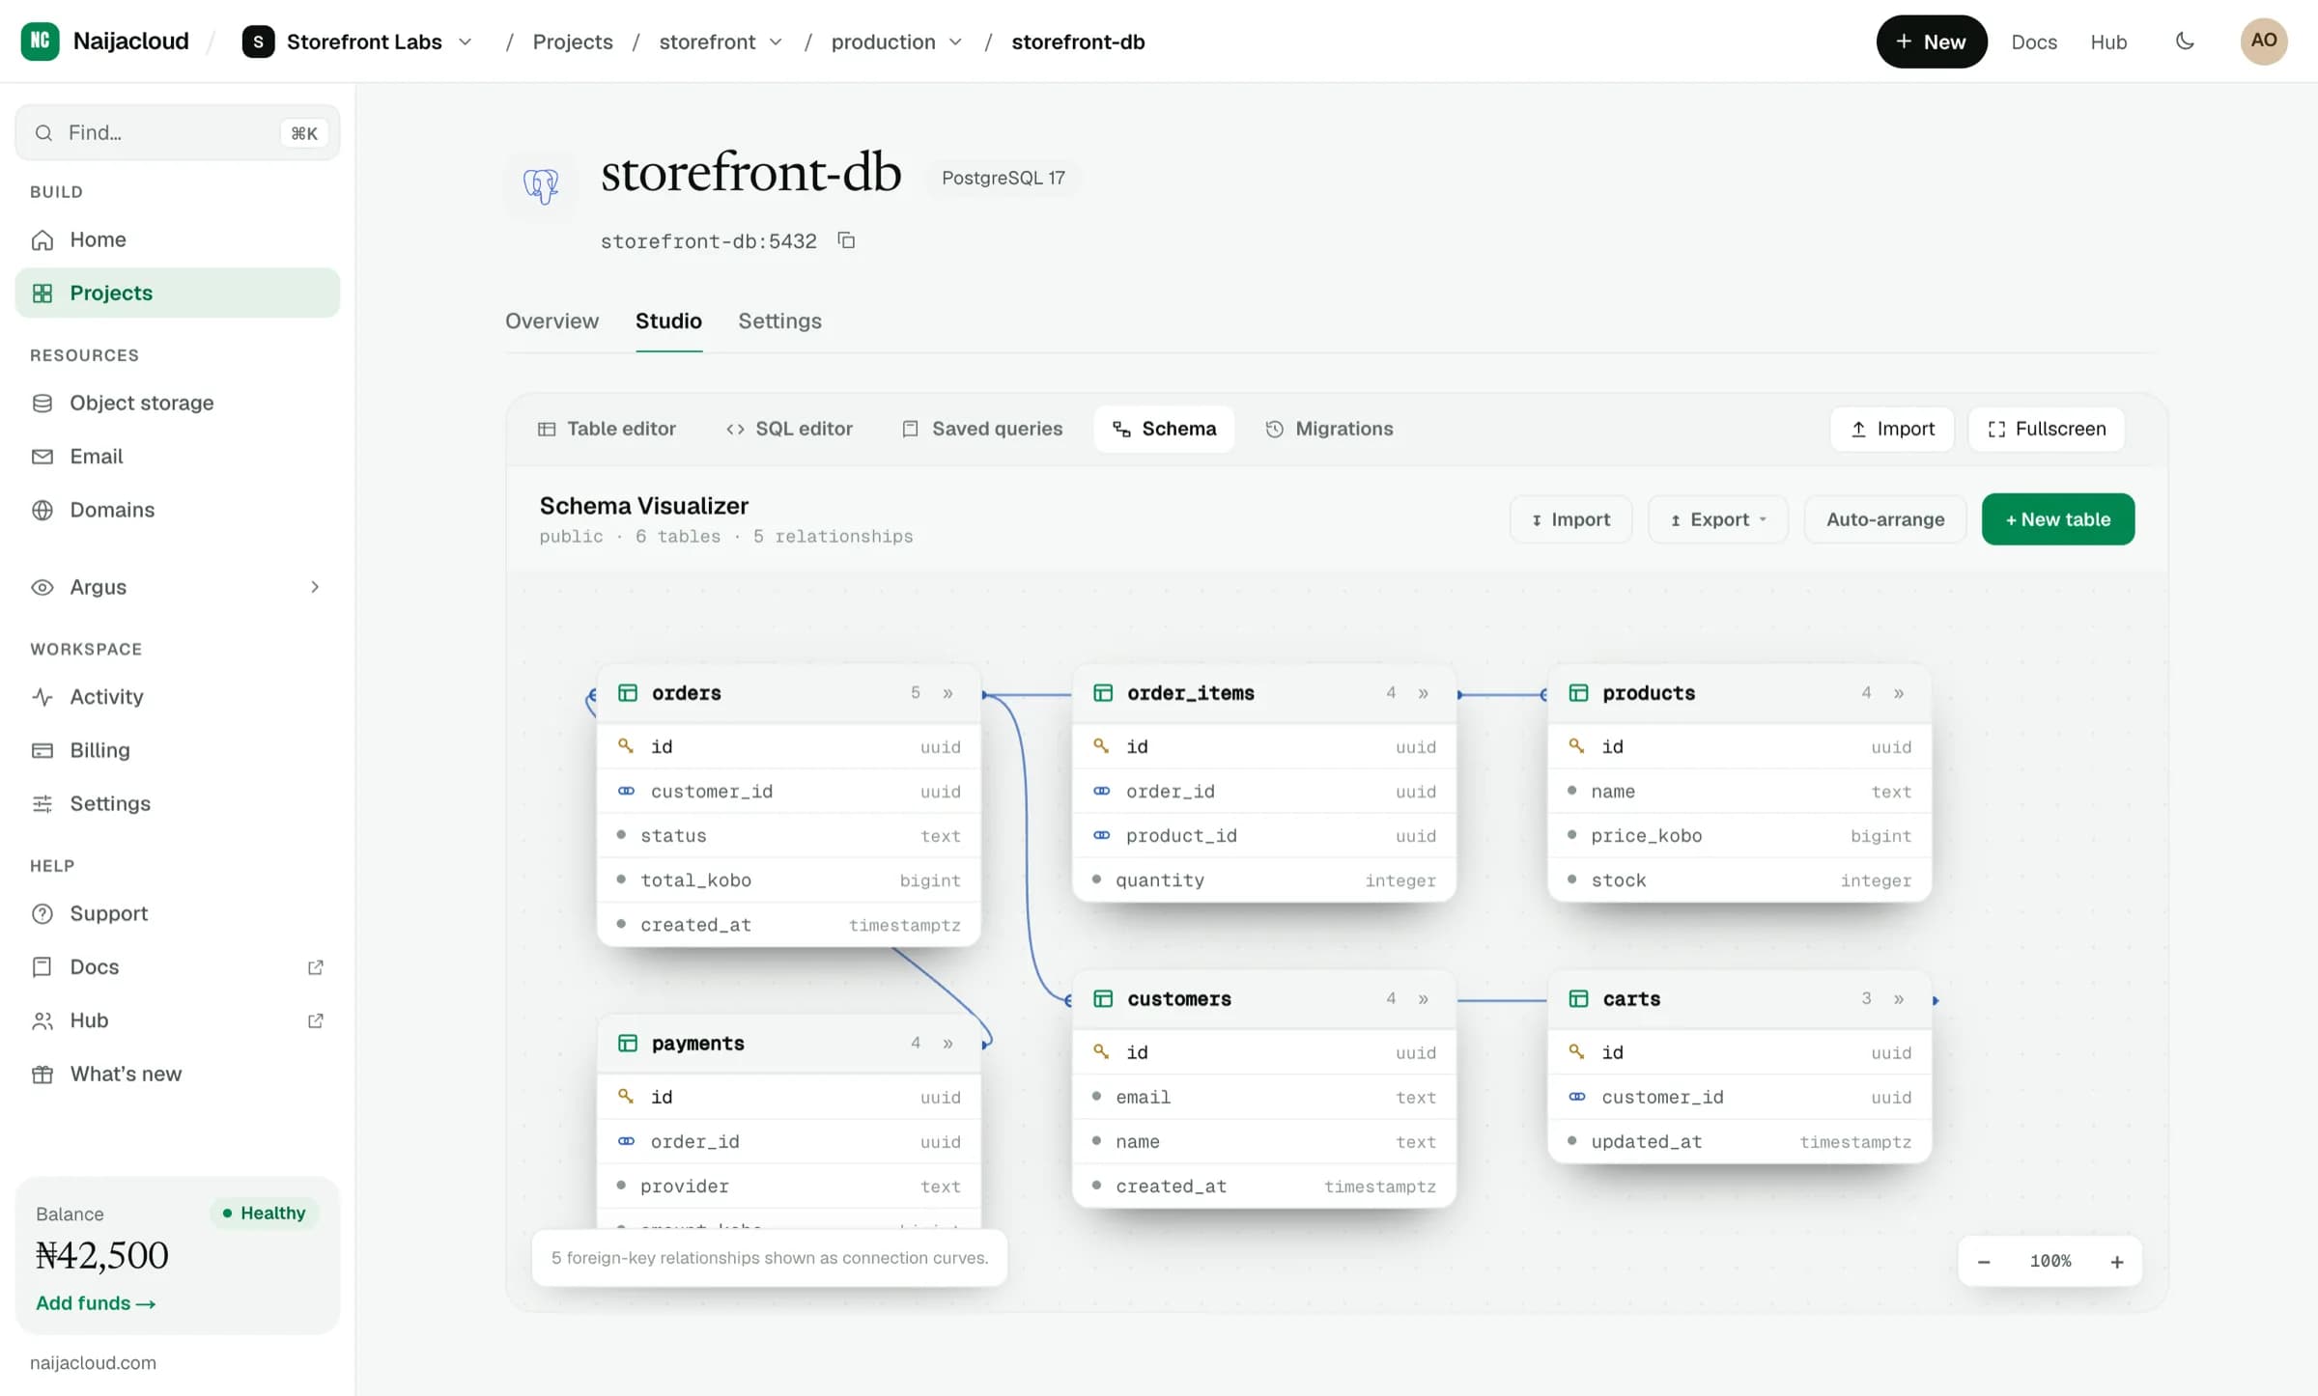
Task: Click the Naijacloud NC logo icon
Action: [40, 41]
